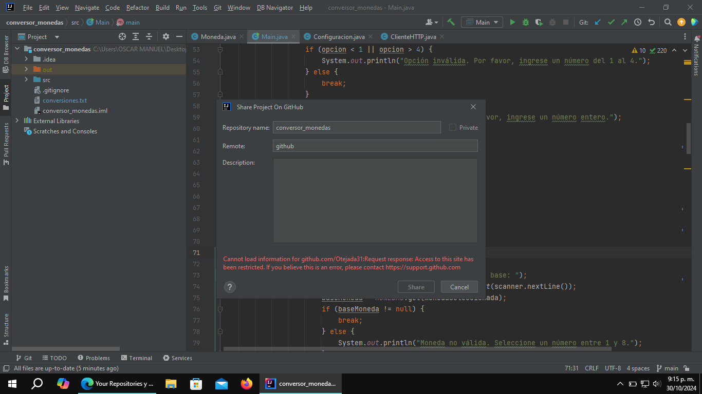Open the Problems tool window
Image resolution: width=702 pixels, height=394 pixels.
pos(94,358)
